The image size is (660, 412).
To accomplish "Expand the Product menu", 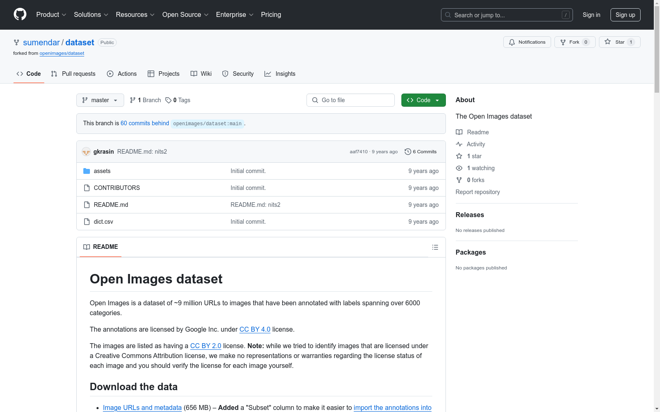I will [51, 14].
